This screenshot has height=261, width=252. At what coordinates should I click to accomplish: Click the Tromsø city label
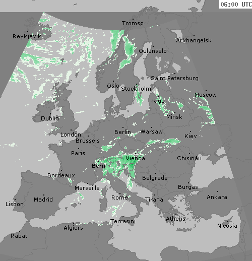click(x=133, y=23)
